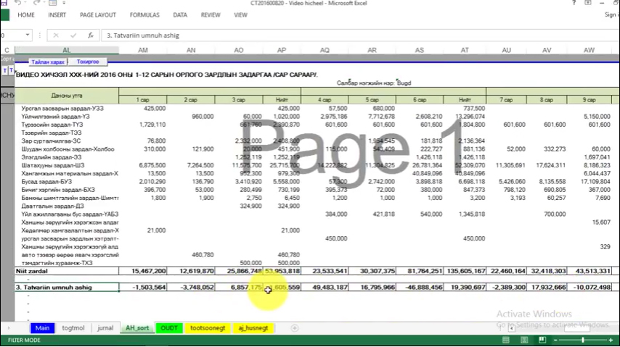The image size is (620, 347).
Task: Click the zoom slider in status bar
Action: point(582,340)
